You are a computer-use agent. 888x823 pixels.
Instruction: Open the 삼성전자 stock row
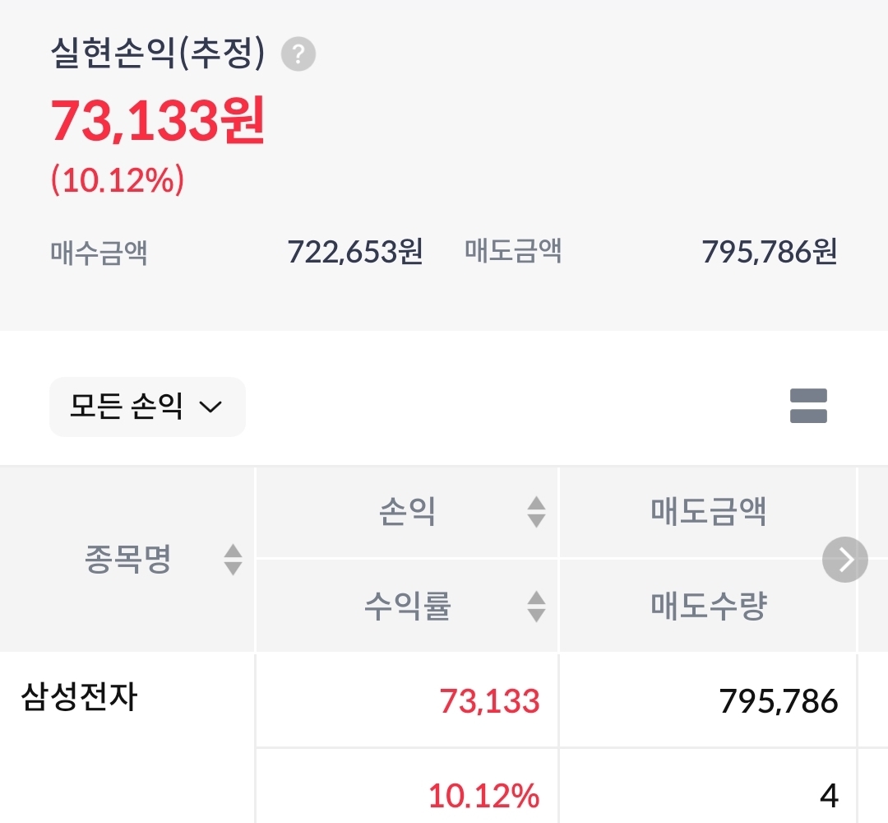point(79,698)
